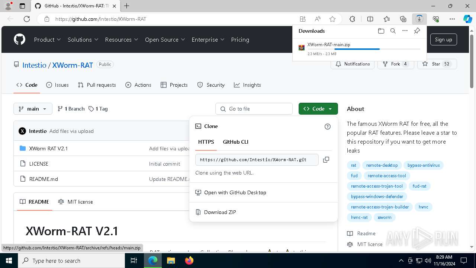The height and width of the screenshot is (268, 476).
Task: Click Go to file search field
Action: tap(254, 109)
